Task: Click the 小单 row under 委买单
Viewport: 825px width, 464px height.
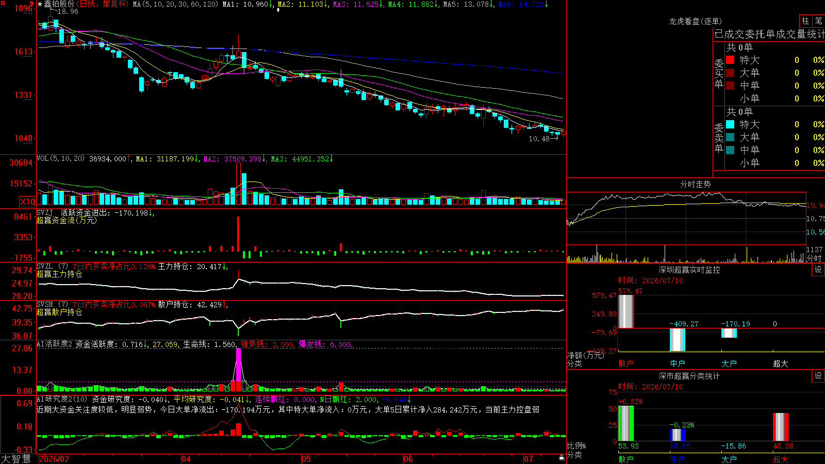Action: (x=775, y=98)
